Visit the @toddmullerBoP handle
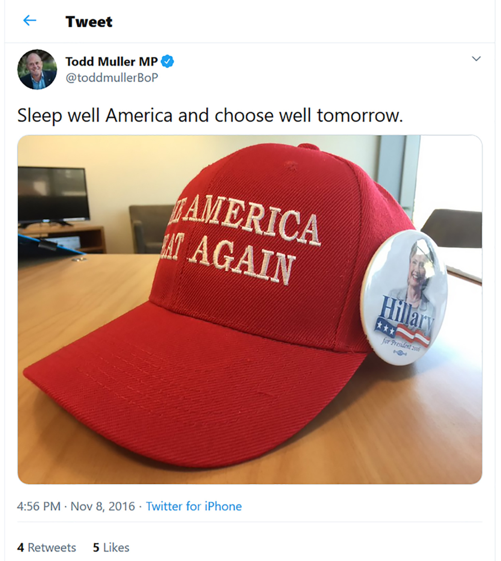This screenshot has height=561, width=501. click(112, 78)
